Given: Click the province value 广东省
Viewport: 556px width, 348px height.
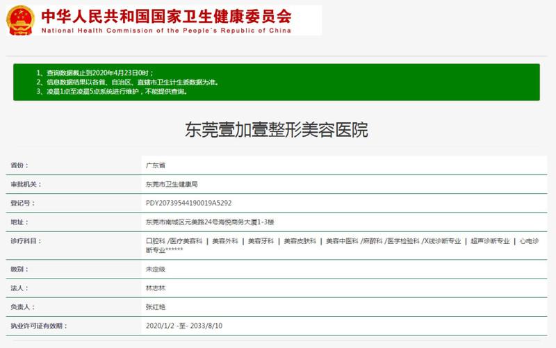Looking at the screenshot, I should coord(155,165).
